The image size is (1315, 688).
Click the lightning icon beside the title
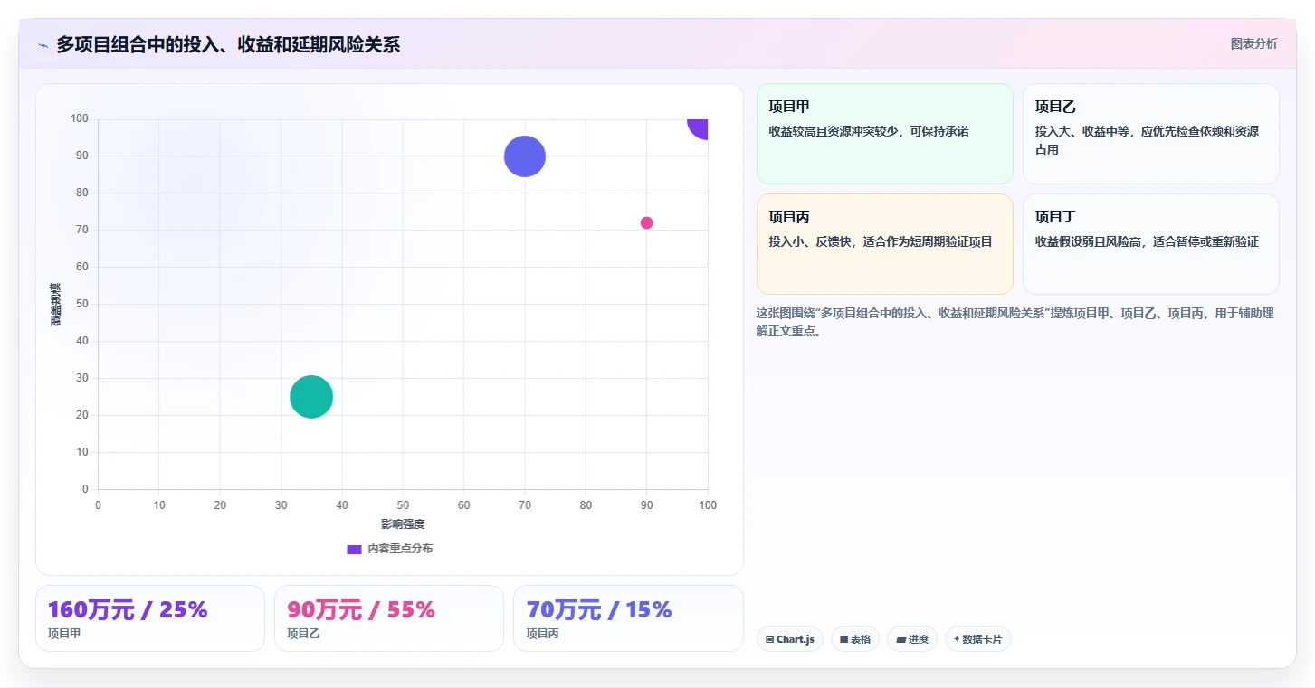click(43, 45)
